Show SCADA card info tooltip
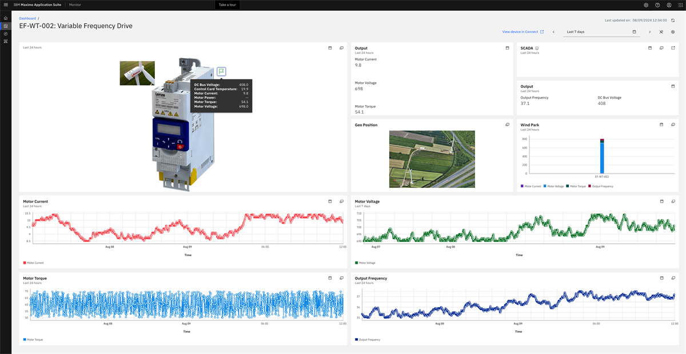This screenshot has width=686, height=354. tap(537, 49)
